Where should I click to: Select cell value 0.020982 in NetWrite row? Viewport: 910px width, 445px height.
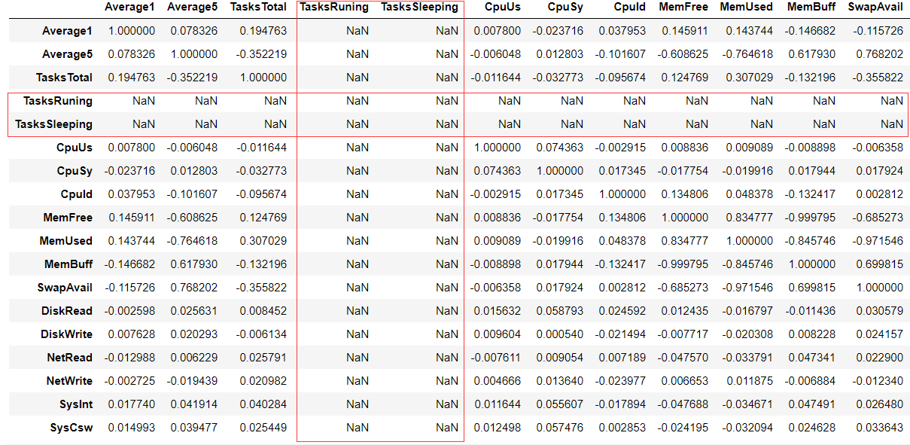point(263,381)
